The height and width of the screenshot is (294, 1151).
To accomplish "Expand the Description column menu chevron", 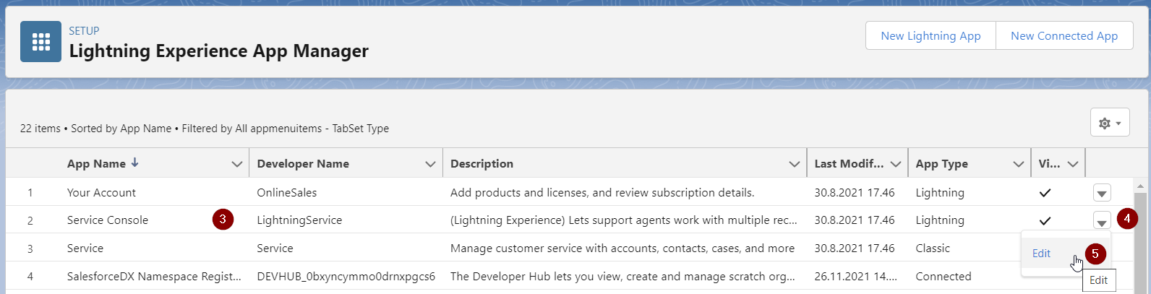I will point(794,164).
